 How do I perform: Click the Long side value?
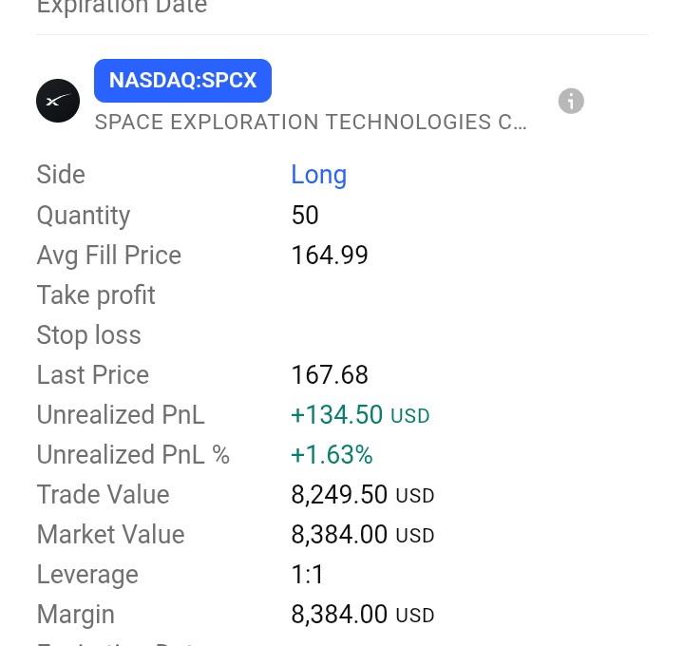tap(319, 175)
